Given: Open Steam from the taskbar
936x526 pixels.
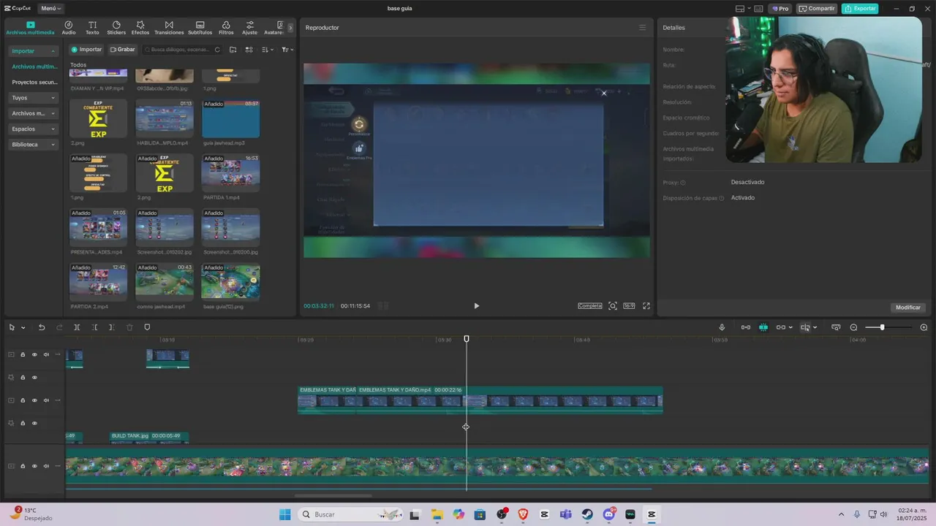Looking at the screenshot, I should tap(587, 514).
